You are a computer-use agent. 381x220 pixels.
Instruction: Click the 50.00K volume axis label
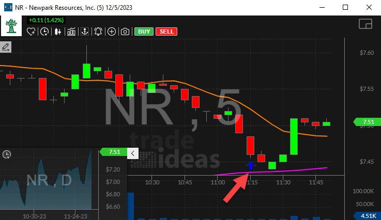[365, 204]
